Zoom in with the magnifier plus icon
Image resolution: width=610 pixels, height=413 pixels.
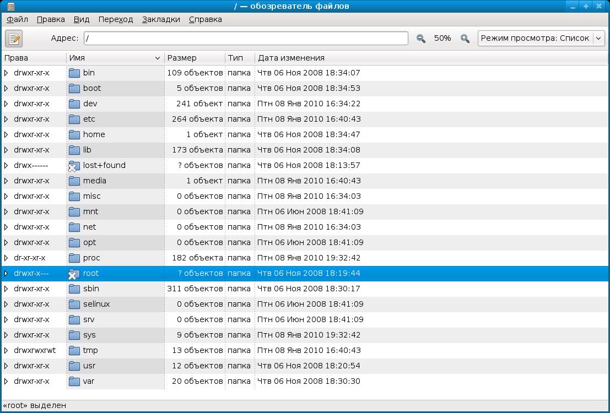tap(465, 39)
